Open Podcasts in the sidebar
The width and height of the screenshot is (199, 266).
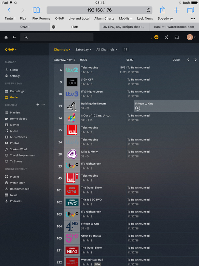(13, 201)
